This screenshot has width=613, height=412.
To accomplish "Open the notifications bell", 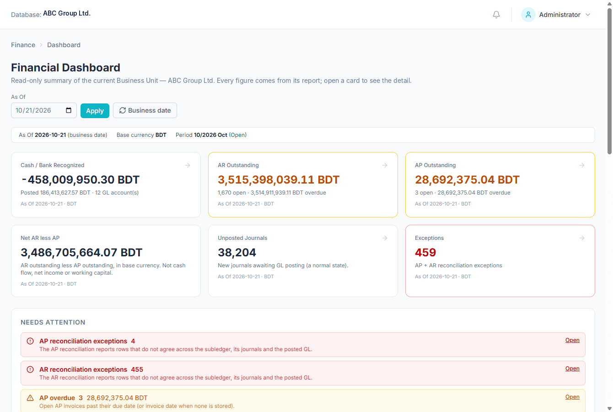I will (x=496, y=15).
